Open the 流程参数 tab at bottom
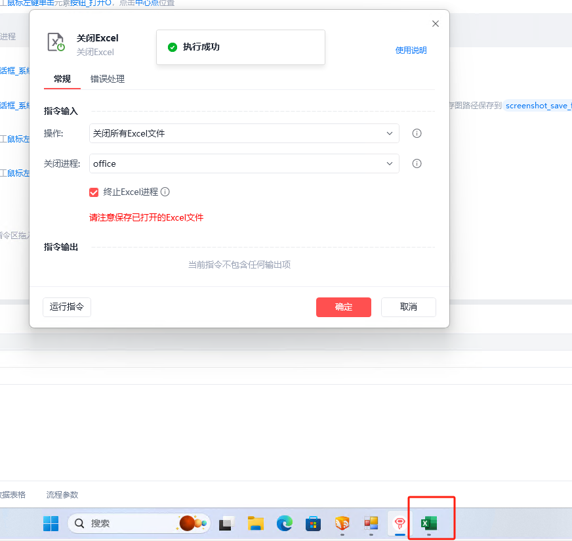This screenshot has width=572, height=541. 62,494
